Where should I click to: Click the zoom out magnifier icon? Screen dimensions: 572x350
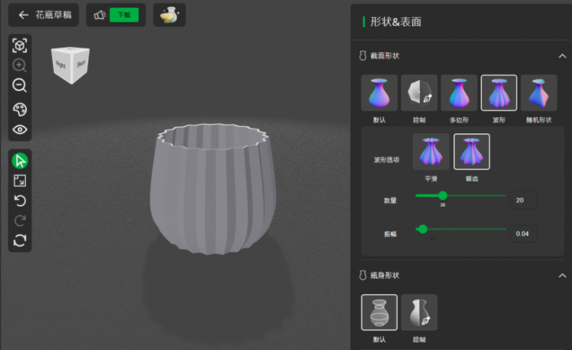[20, 86]
